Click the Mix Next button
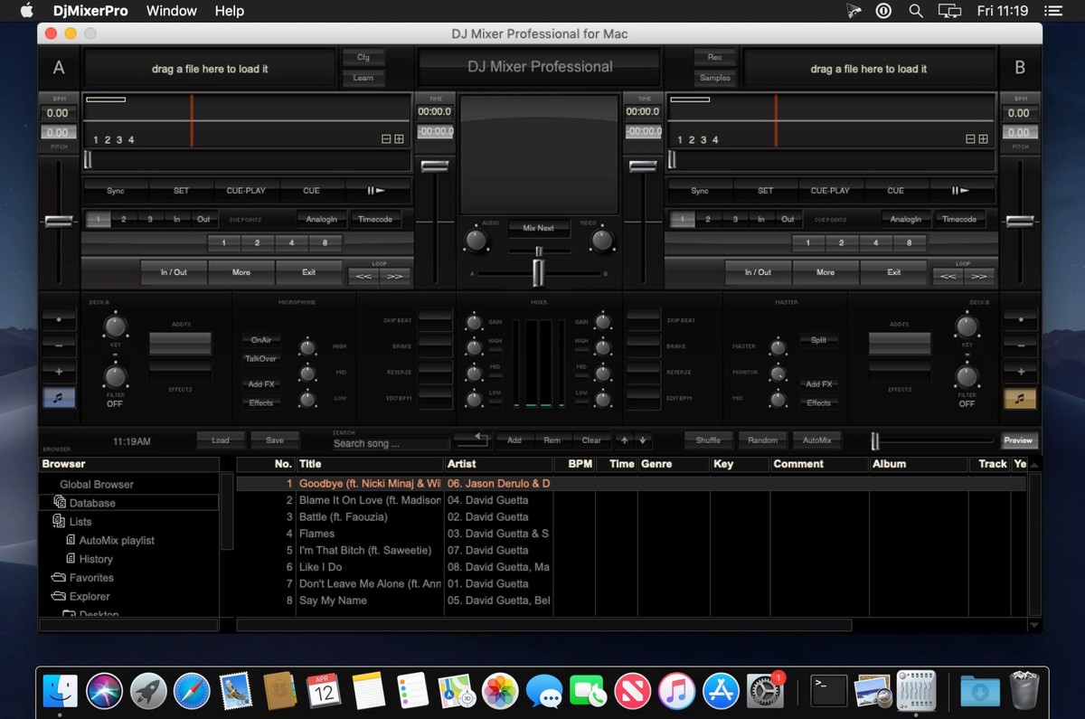 pos(539,228)
